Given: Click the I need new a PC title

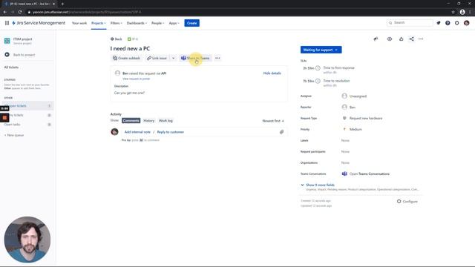Looking at the screenshot, I should pyautogui.click(x=130, y=48).
